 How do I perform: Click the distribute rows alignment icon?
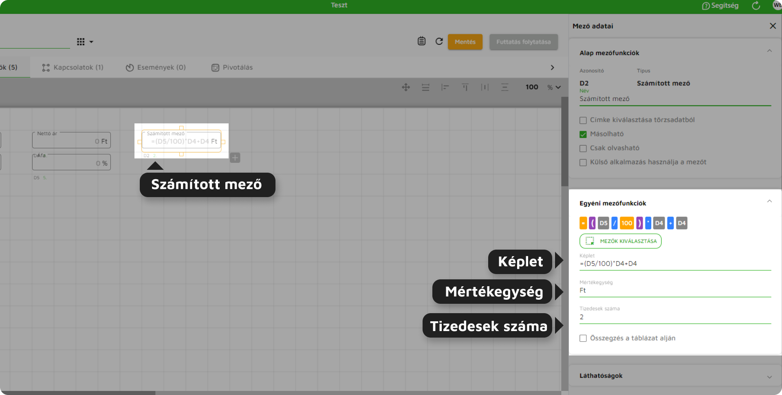point(425,87)
